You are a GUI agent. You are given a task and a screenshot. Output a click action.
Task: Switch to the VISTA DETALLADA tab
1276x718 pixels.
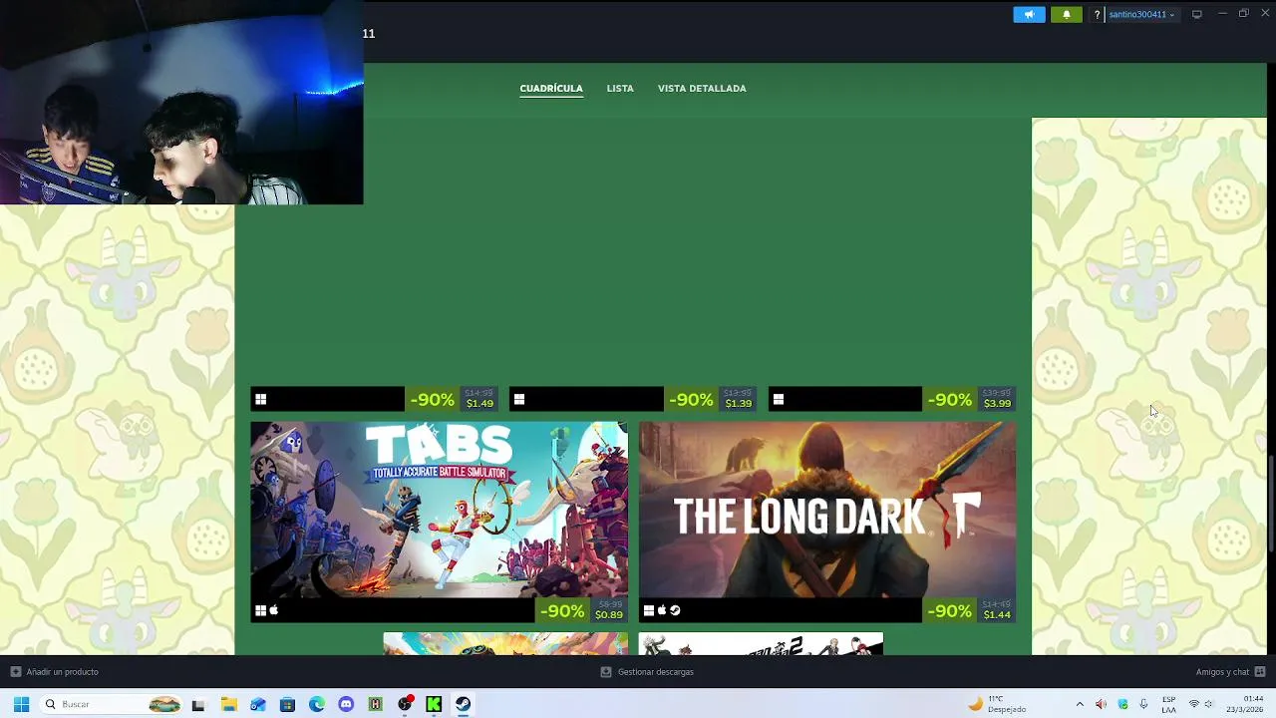702,88
